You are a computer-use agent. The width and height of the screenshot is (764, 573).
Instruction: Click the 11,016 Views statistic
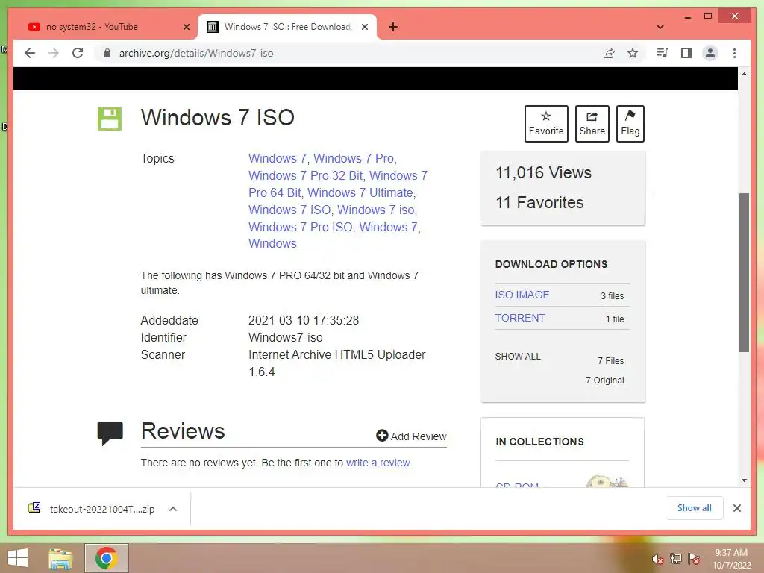click(543, 172)
